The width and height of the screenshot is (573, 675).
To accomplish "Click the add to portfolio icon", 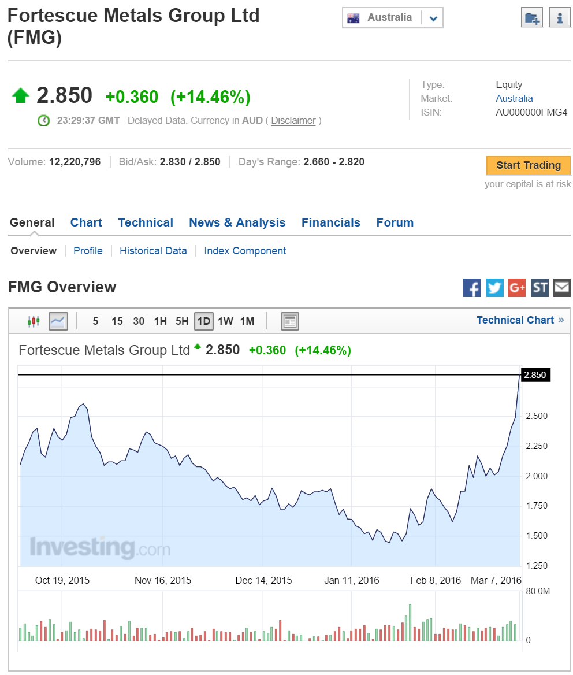I will (x=531, y=18).
